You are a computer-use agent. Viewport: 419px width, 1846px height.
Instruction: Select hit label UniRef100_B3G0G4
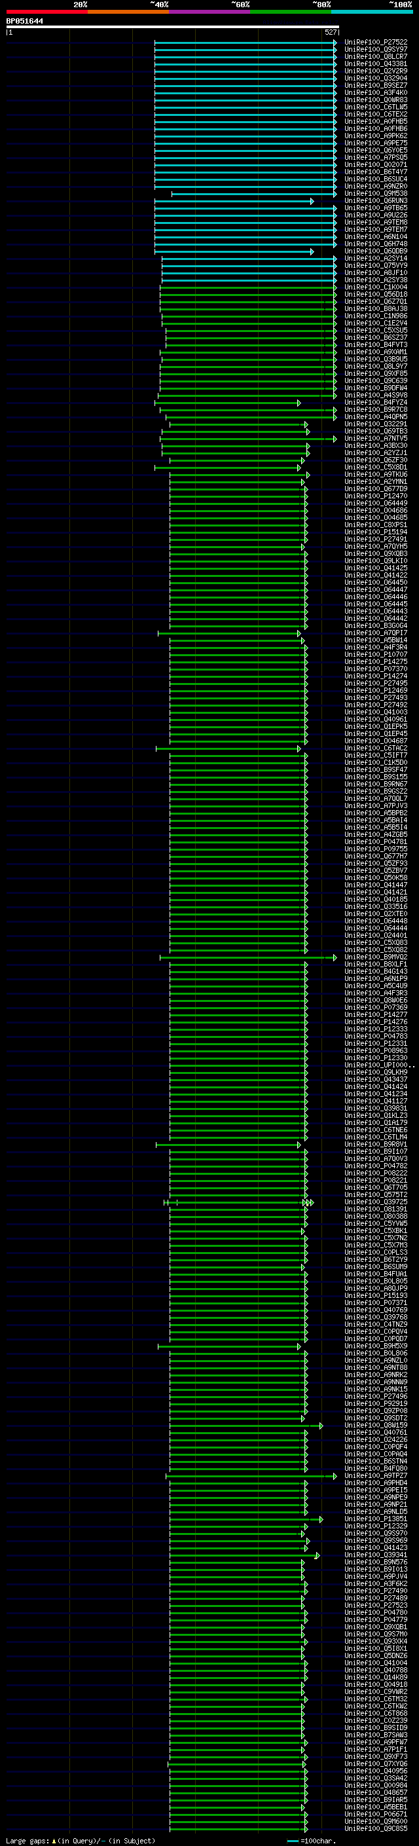pyautogui.click(x=375, y=626)
